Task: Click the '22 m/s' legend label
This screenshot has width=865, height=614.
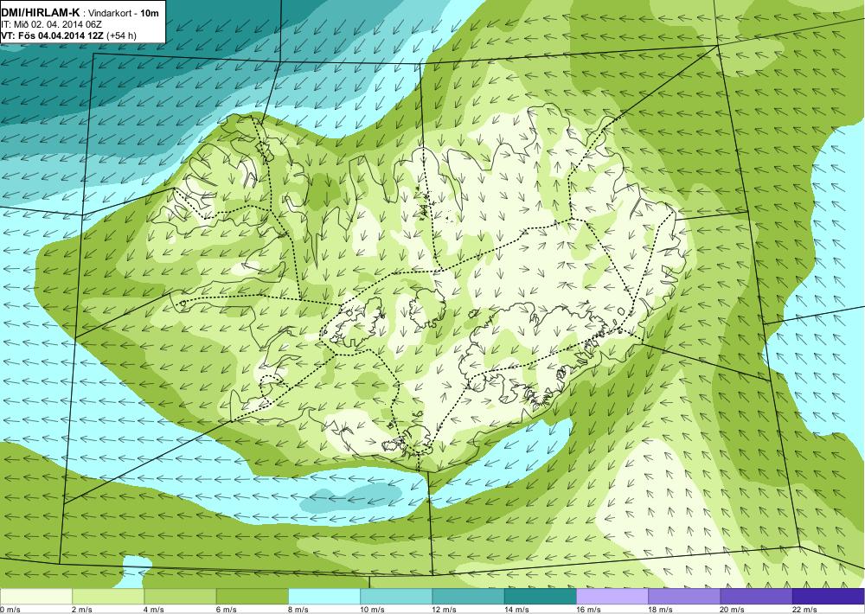Action: [805, 610]
